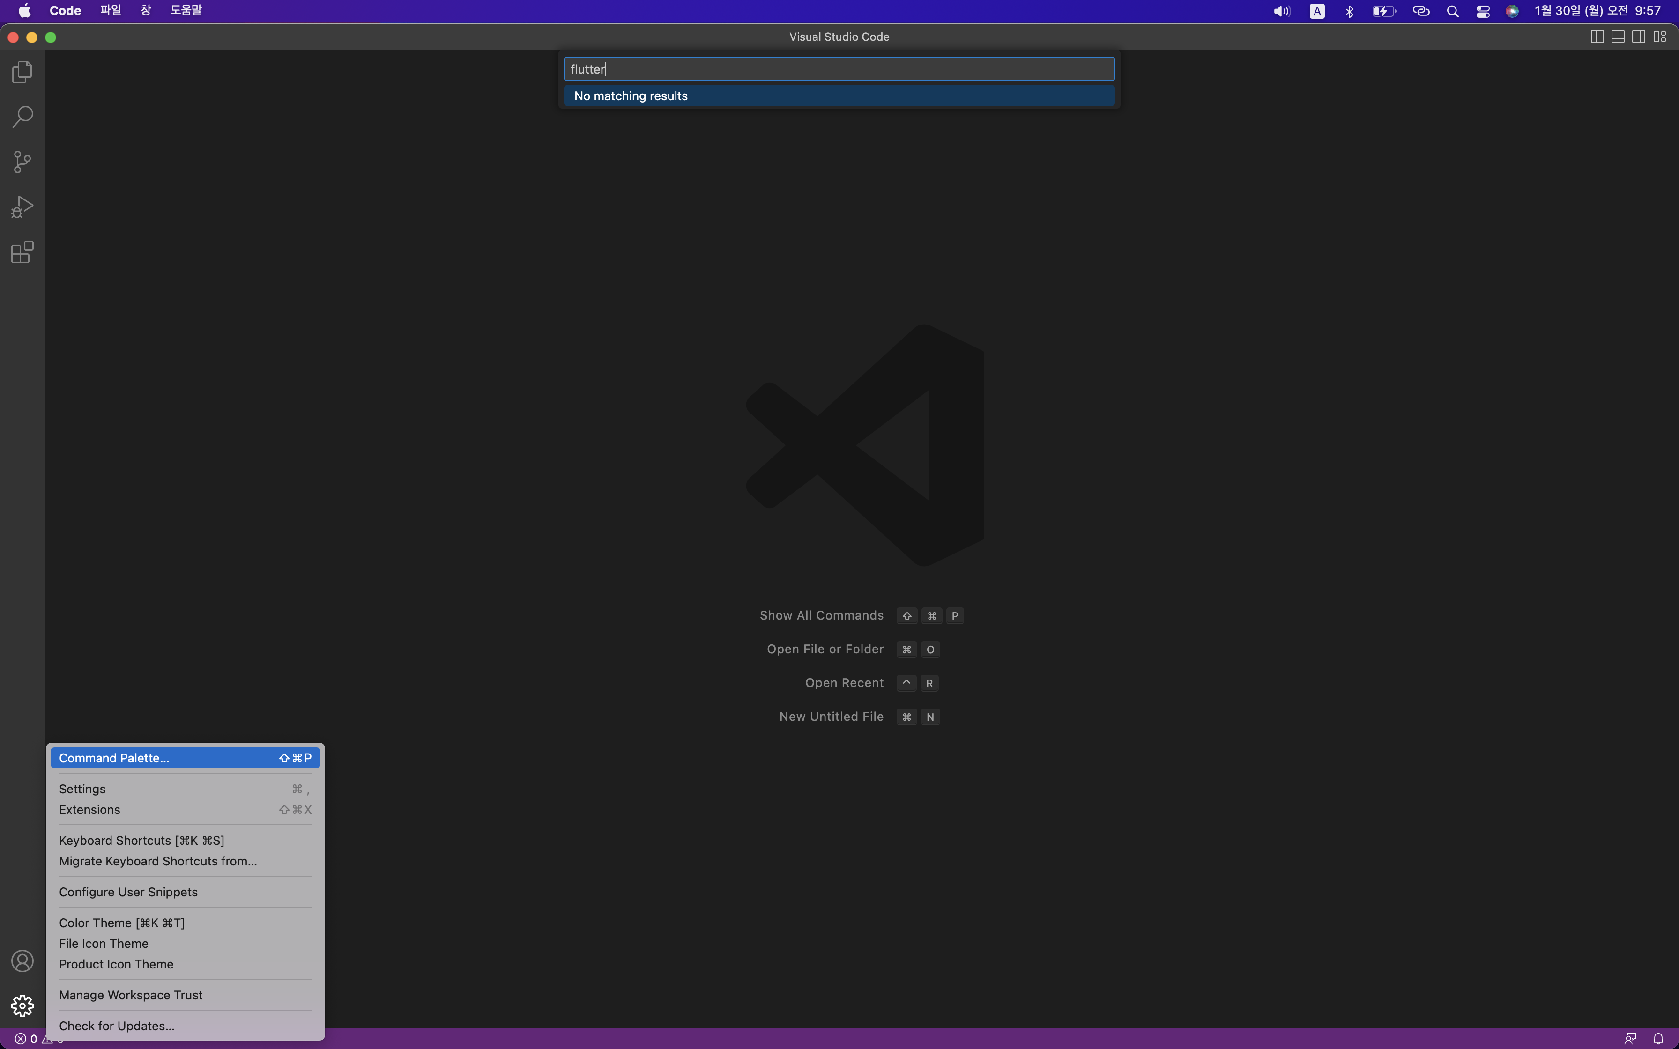Choose Product Icon Theme
The height and width of the screenshot is (1049, 1679).
185,964
